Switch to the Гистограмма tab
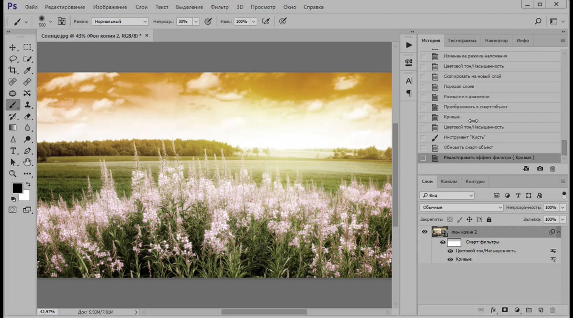The width and height of the screenshot is (573, 318). (x=462, y=41)
